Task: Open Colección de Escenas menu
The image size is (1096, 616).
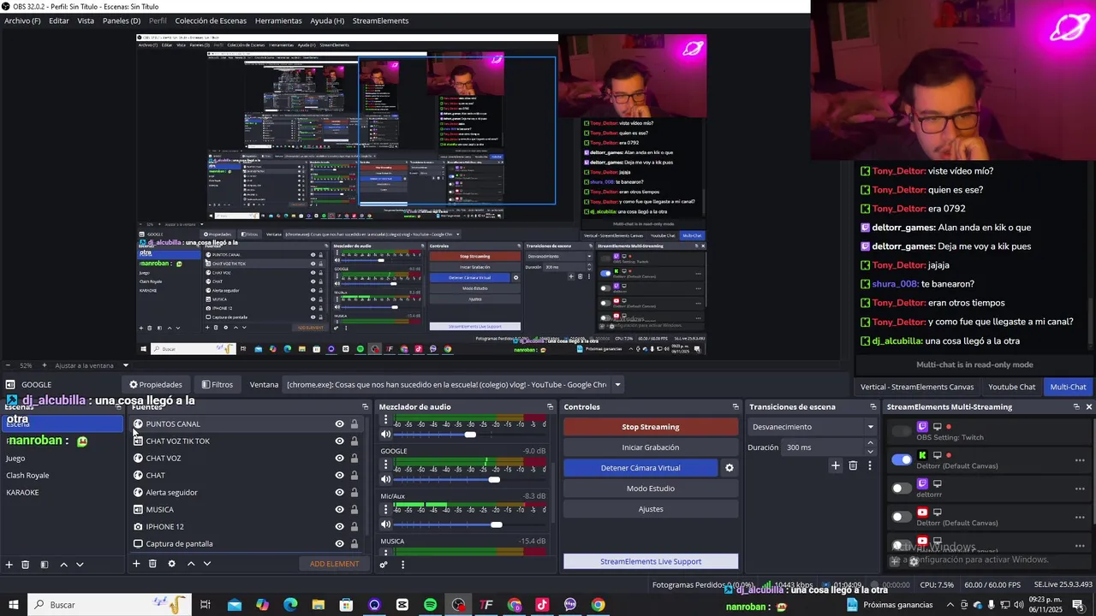Action: (x=211, y=21)
